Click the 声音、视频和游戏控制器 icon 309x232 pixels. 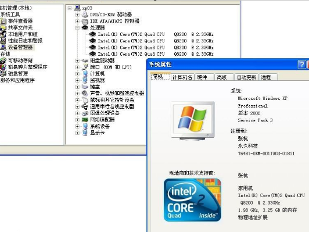pyautogui.click(x=85, y=93)
